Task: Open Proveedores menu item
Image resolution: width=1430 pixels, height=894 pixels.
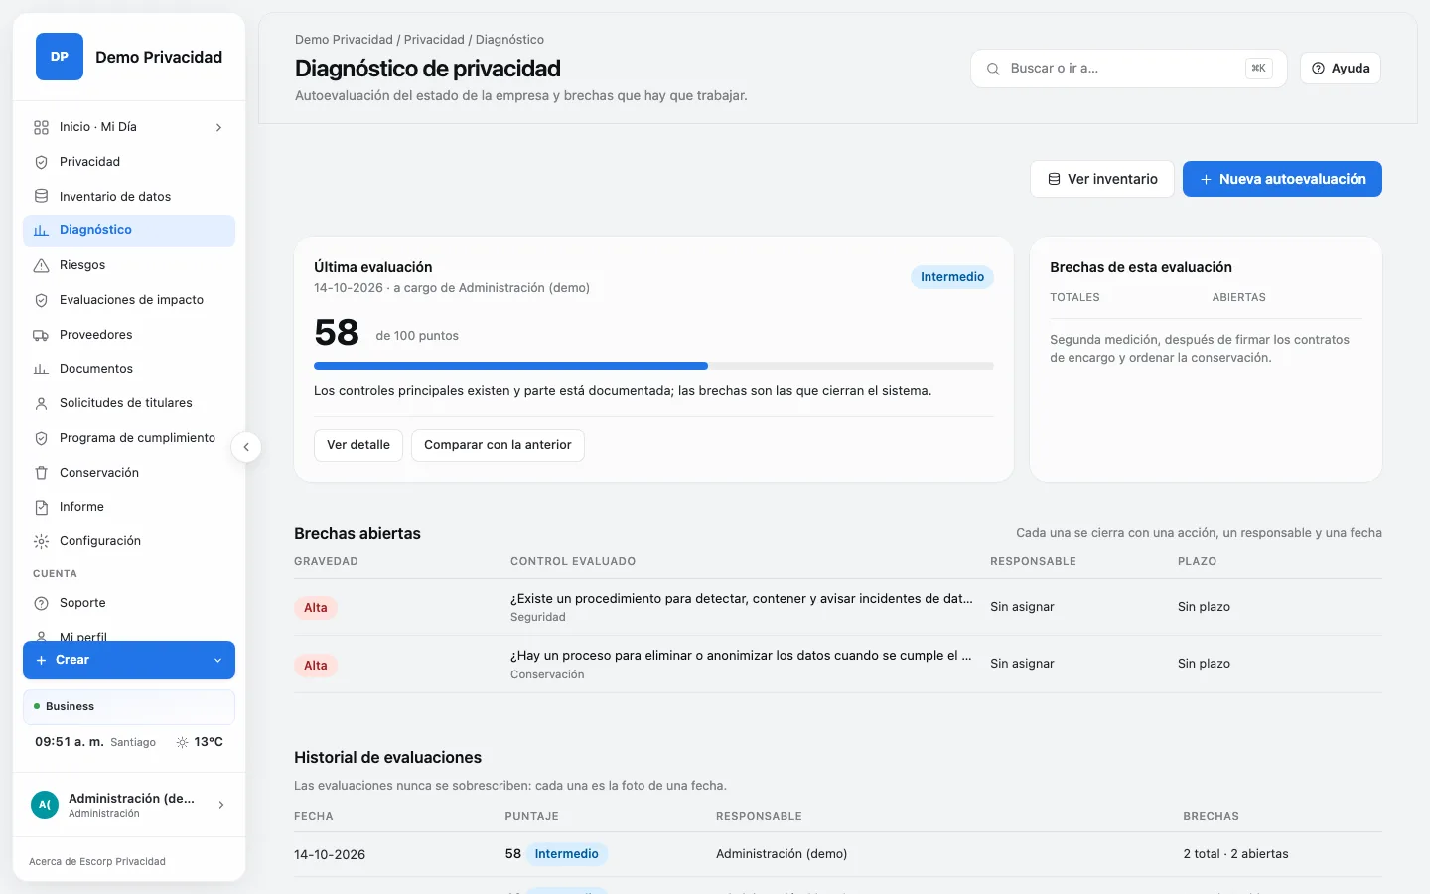Action: point(129,335)
